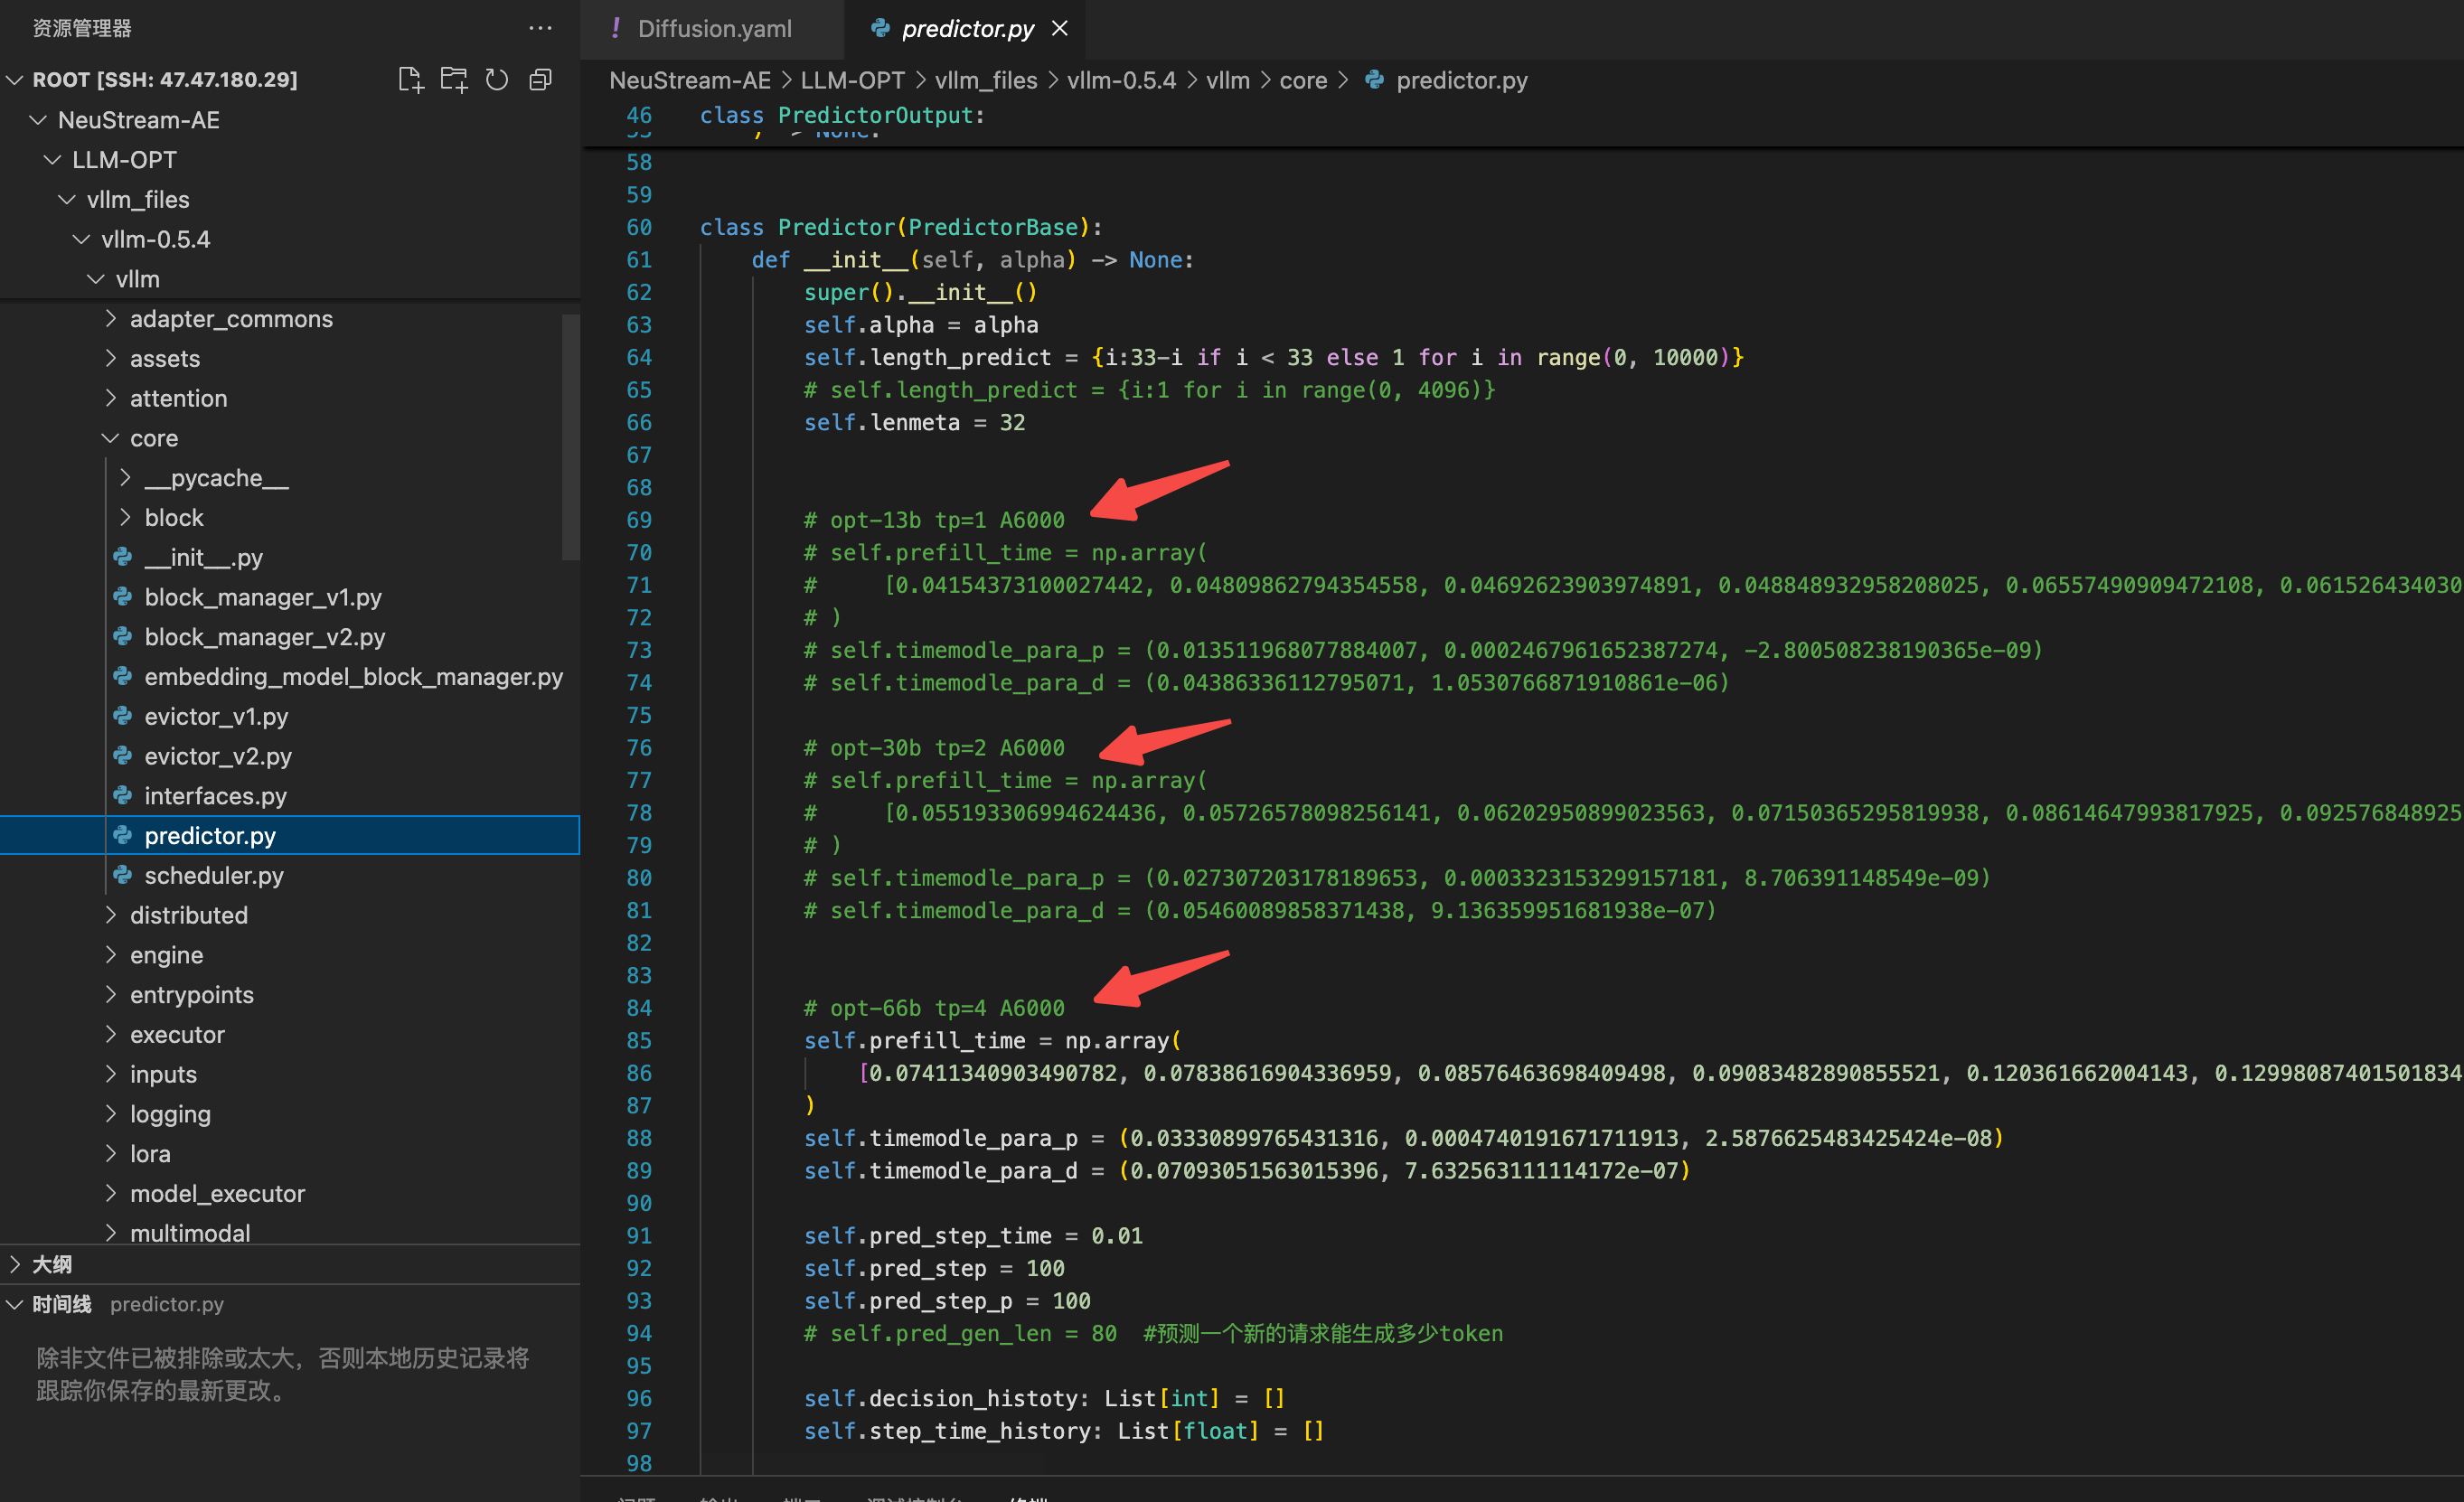The height and width of the screenshot is (1502, 2464).
Task: Collapse the core folder
Action: (111, 438)
